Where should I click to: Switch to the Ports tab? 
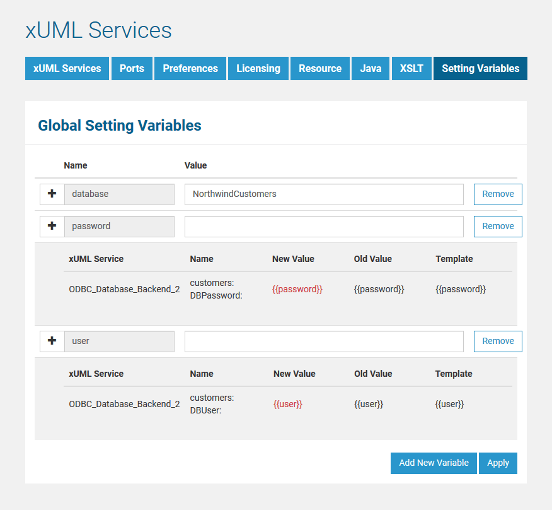pos(132,69)
